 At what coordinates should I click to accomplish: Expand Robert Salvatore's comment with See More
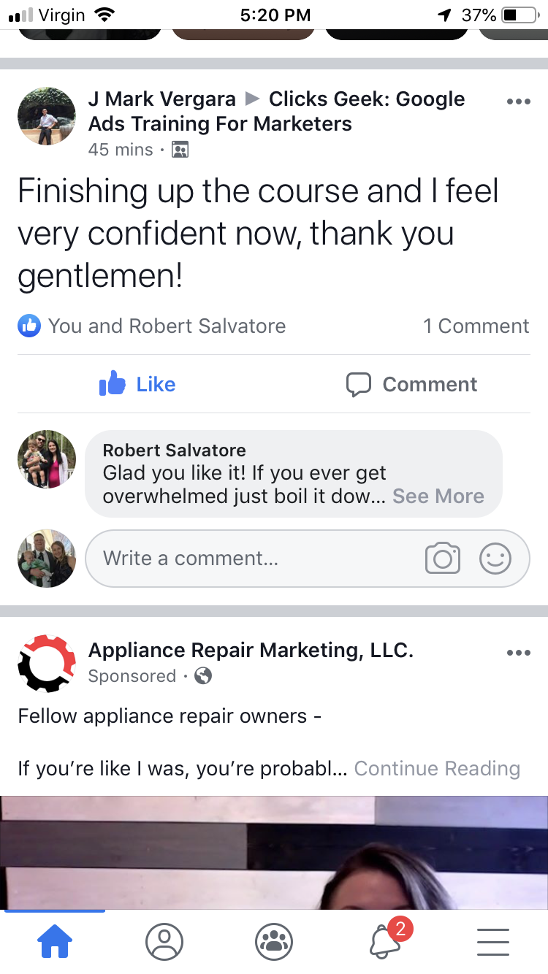point(438,496)
